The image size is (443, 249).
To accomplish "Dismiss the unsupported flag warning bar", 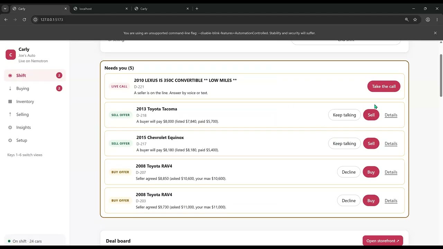I will click(x=435, y=33).
